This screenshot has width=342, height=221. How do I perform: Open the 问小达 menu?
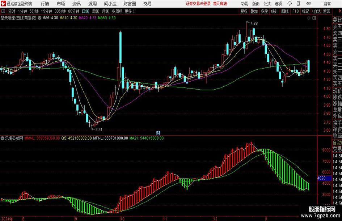tap(110, 4)
